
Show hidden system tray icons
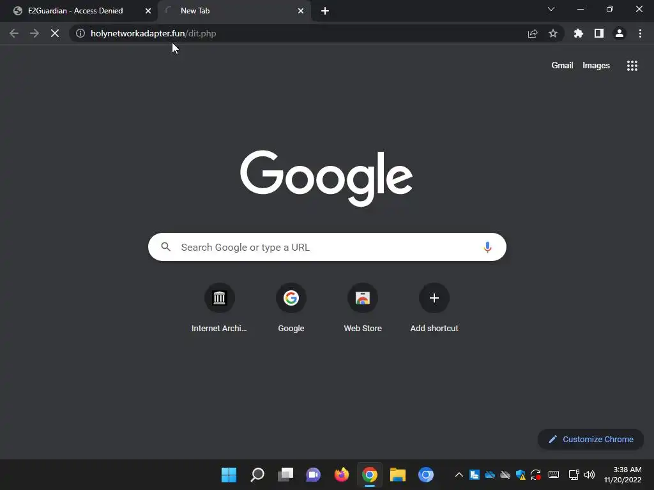[459, 475]
